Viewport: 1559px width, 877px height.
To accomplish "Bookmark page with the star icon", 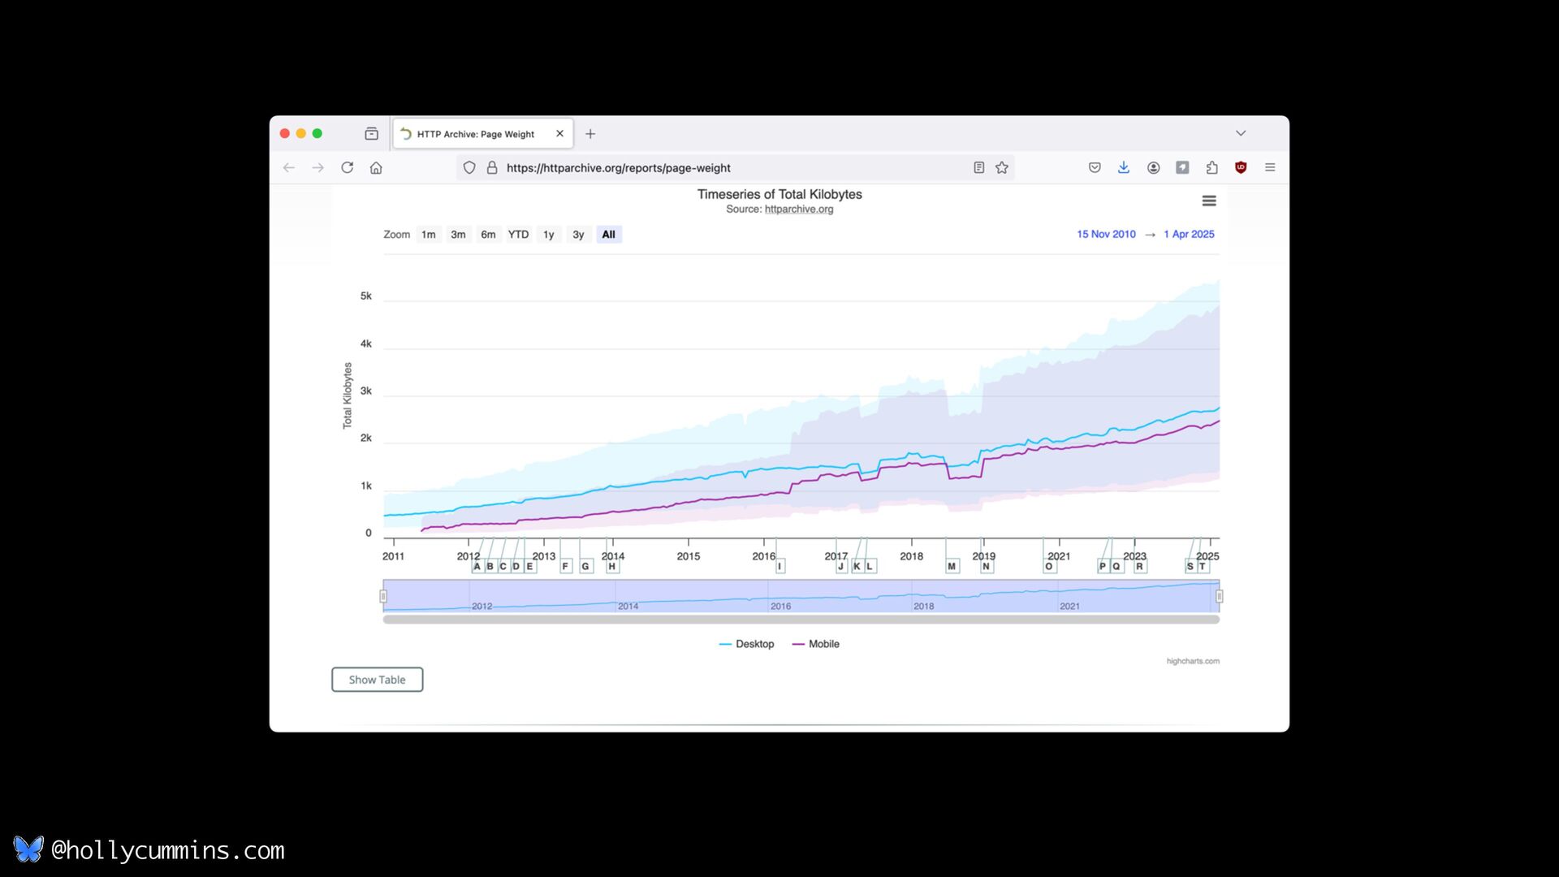I will point(1002,167).
